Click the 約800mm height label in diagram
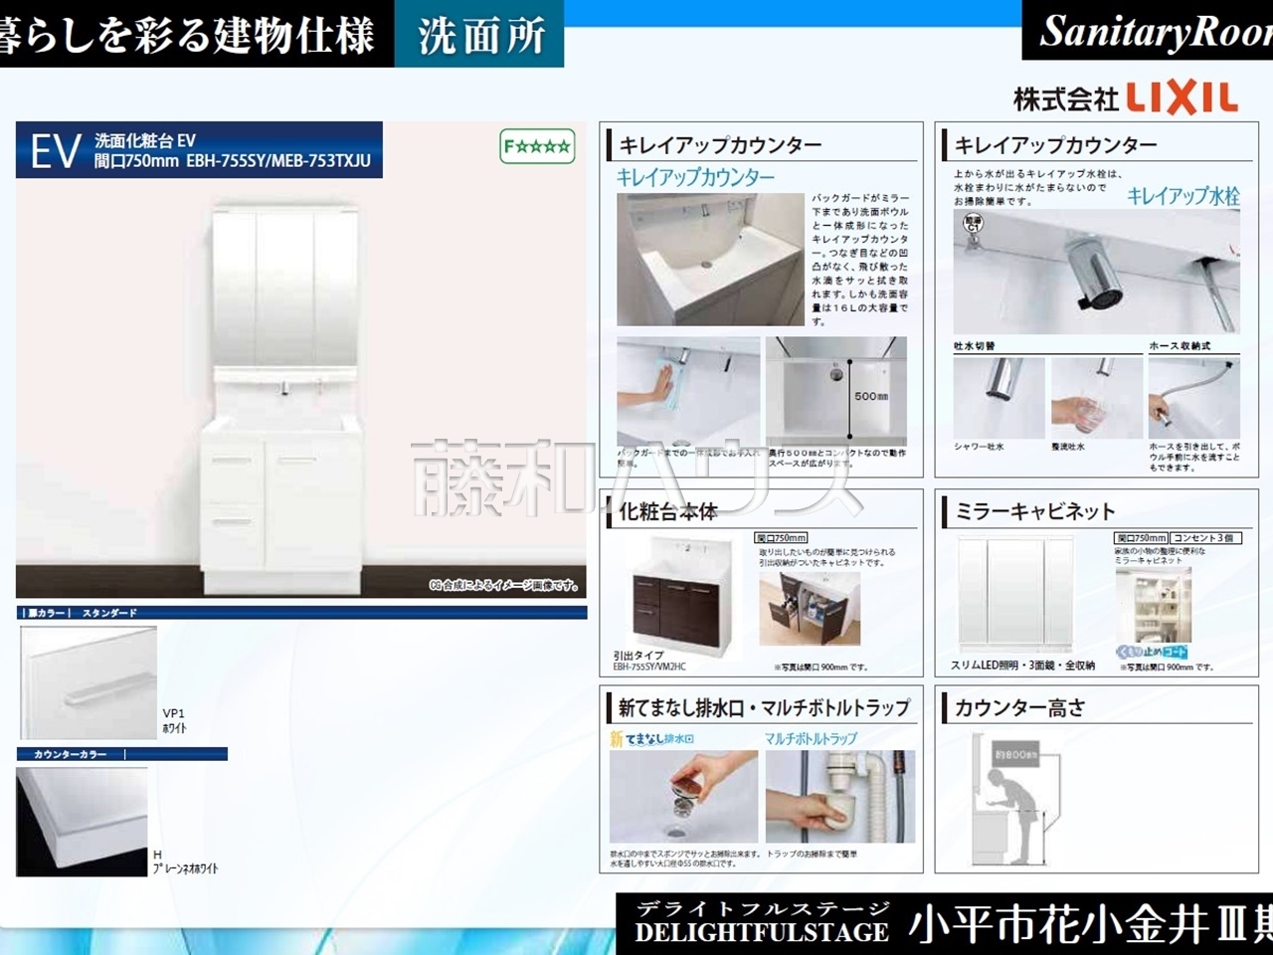This screenshot has width=1273, height=955. tap(1016, 755)
